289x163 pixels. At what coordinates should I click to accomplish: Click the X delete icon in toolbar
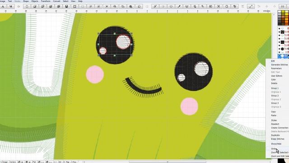107,6
